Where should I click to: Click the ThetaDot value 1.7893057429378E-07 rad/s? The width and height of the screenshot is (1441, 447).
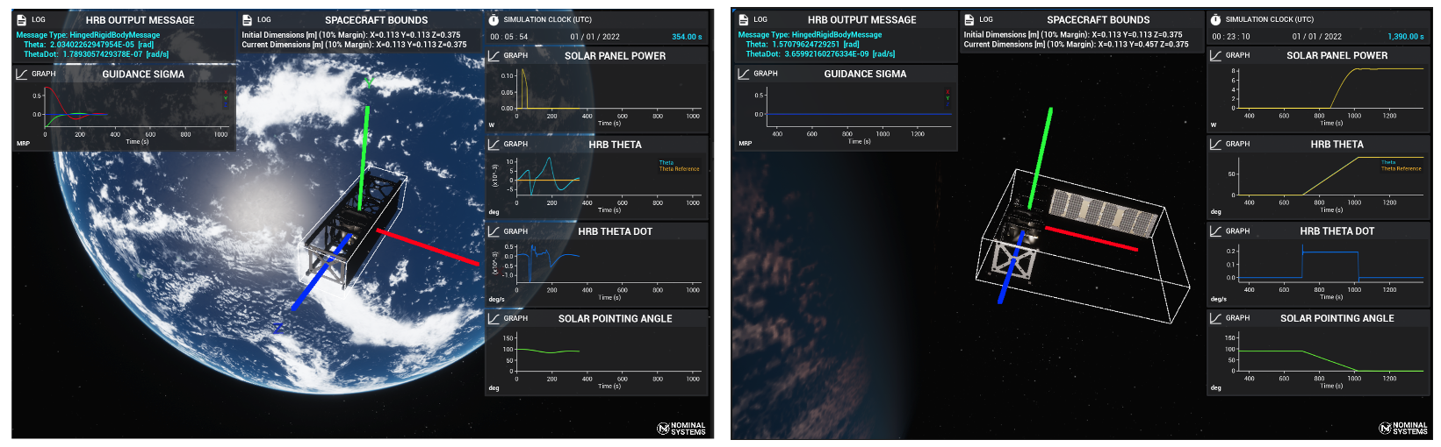(x=116, y=54)
